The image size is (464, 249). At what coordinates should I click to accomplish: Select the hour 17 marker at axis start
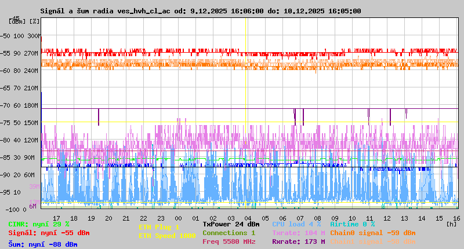(x=56, y=218)
